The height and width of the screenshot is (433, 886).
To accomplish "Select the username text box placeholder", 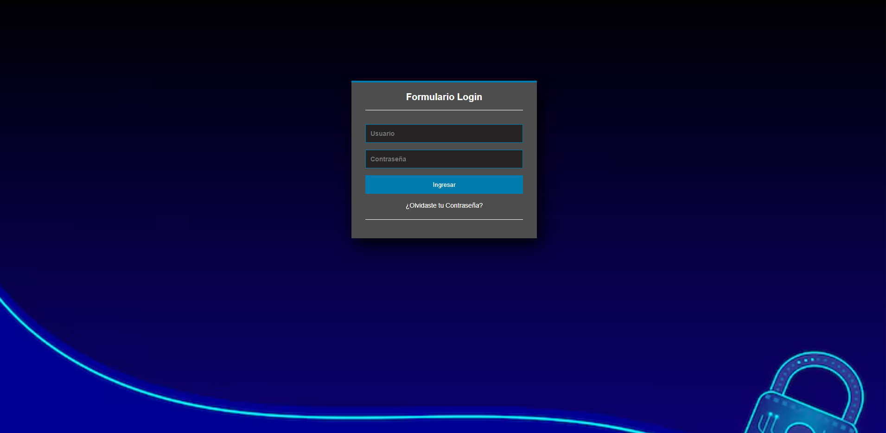I will [382, 134].
